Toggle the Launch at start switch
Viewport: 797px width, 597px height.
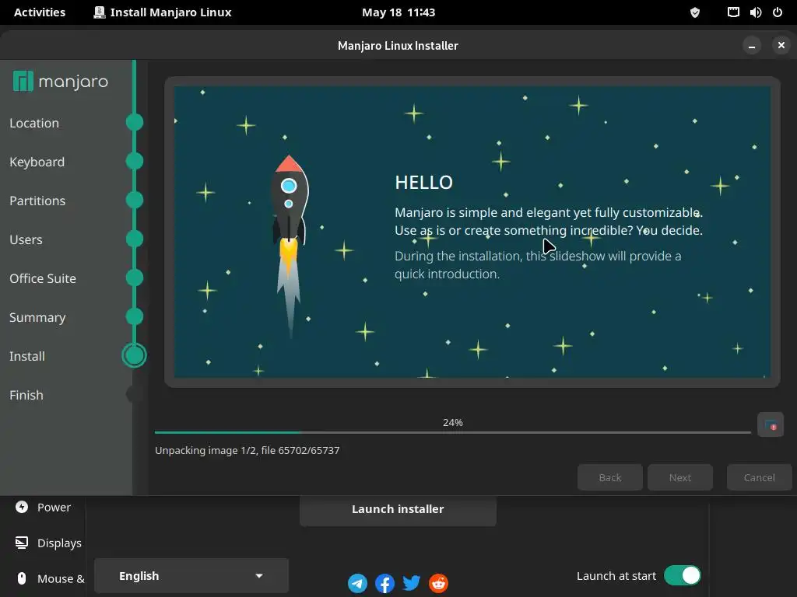pyautogui.click(x=683, y=576)
